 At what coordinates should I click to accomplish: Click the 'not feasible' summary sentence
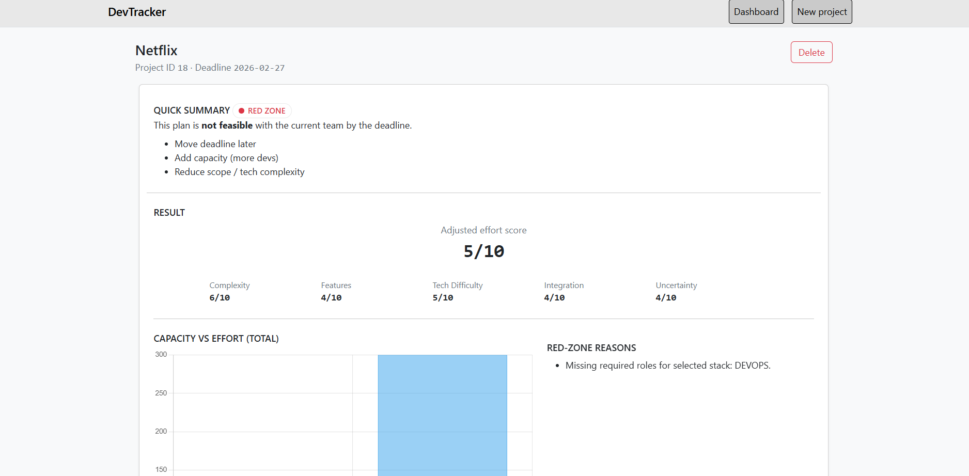pos(283,125)
